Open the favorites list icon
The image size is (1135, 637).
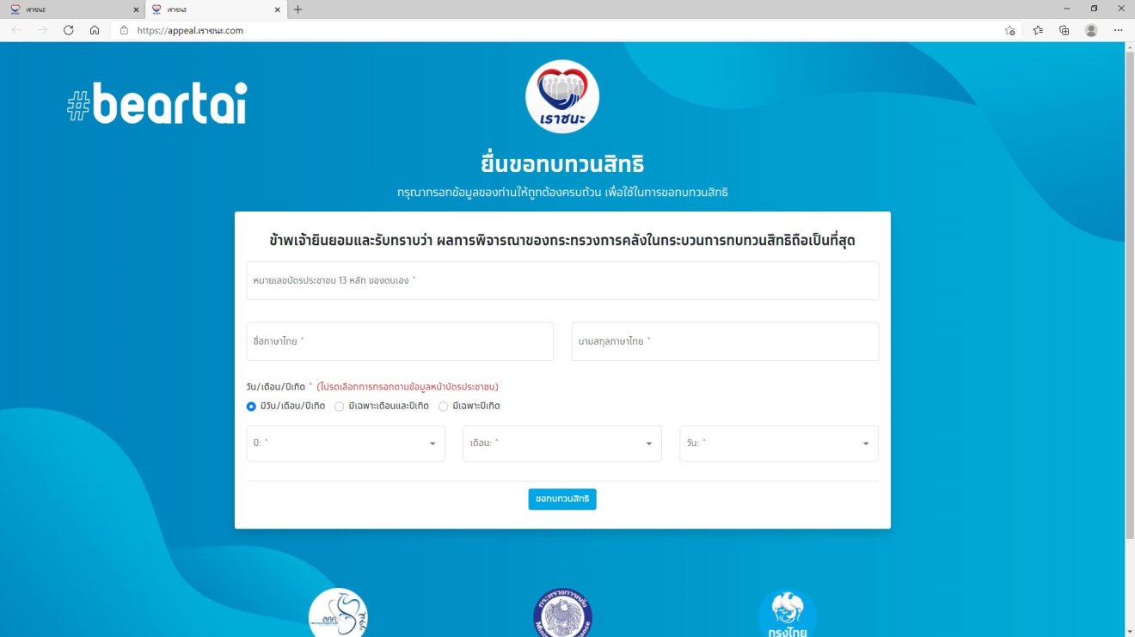(1038, 30)
